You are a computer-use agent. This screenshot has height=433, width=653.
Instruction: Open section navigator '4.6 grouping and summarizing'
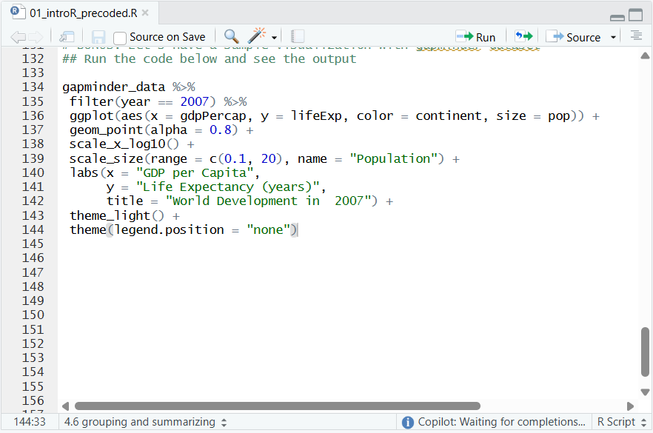point(145,422)
